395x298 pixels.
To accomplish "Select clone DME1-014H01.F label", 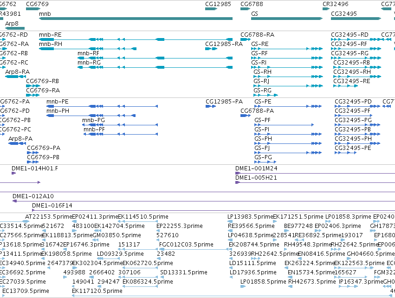I will coord(35,168).
